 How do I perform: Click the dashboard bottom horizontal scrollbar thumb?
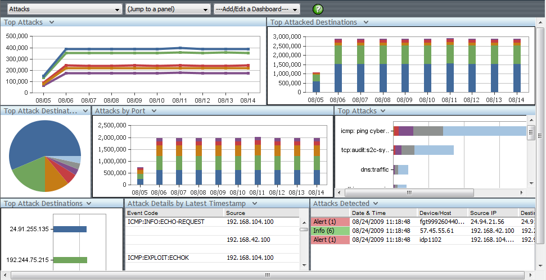pyautogui.click(x=268, y=275)
